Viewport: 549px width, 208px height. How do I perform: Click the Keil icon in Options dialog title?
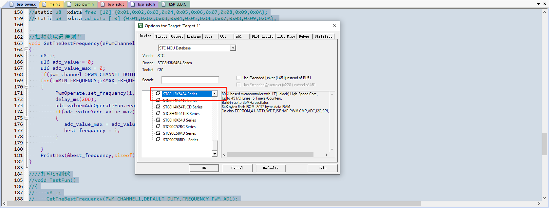[141, 26]
